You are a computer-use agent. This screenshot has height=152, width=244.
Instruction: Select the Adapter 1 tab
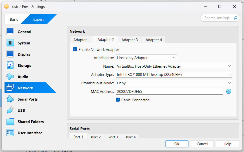(81, 40)
